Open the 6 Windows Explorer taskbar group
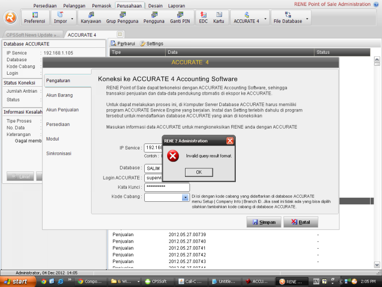 pyautogui.click(x=125, y=282)
